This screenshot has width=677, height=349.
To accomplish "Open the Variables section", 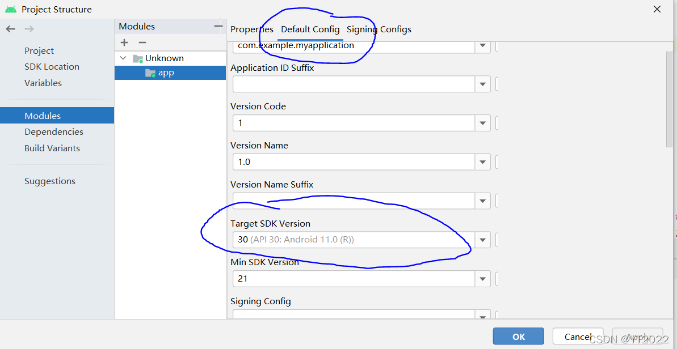I will [x=43, y=83].
